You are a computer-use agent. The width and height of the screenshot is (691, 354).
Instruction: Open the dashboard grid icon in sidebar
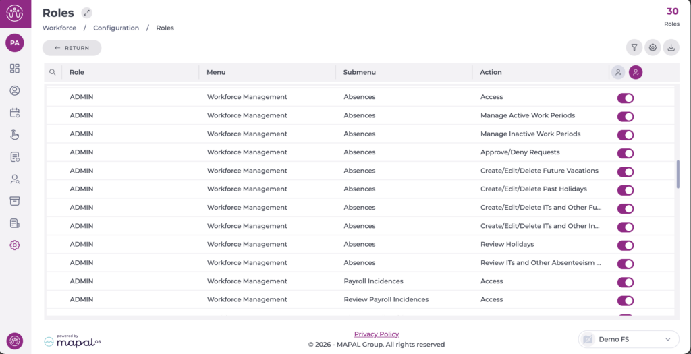15,69
